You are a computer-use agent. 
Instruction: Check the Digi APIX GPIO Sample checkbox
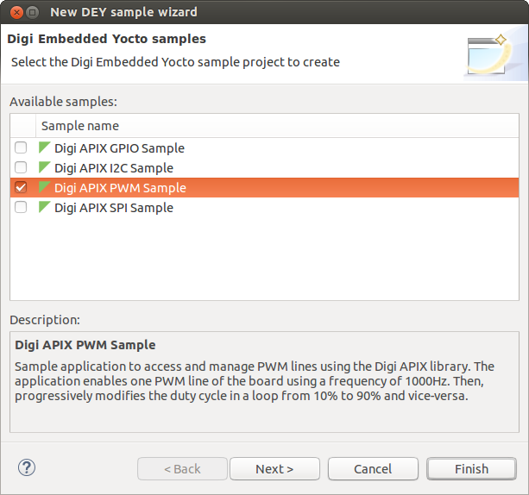[x=21, y=147]
